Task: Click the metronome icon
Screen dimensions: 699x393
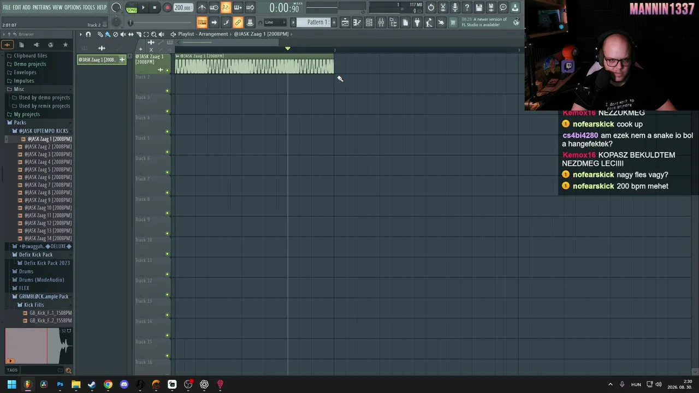Action: pyautogui.click(x=202, y=8)
